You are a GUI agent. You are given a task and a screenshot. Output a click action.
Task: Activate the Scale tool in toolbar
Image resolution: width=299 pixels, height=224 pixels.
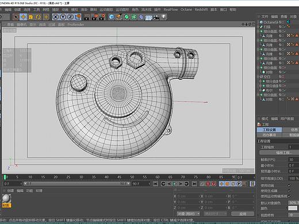30,17
